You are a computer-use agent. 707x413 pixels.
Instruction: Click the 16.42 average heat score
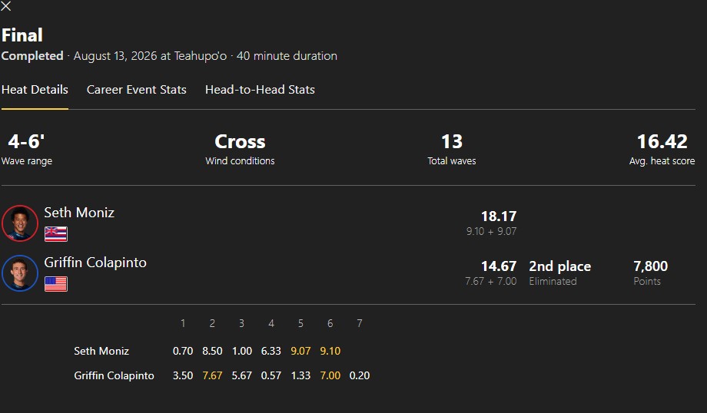pyautogui.click(x=662, y=142)
